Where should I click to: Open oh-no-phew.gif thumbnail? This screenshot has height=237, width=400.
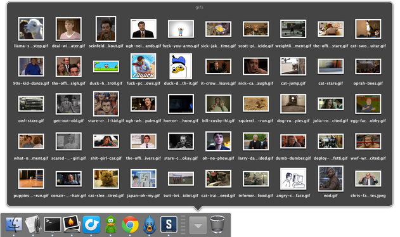pos(218,141)
